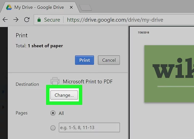Click the drive.google.com address bar URL
194x139 pixels.
tap(115, 20)
